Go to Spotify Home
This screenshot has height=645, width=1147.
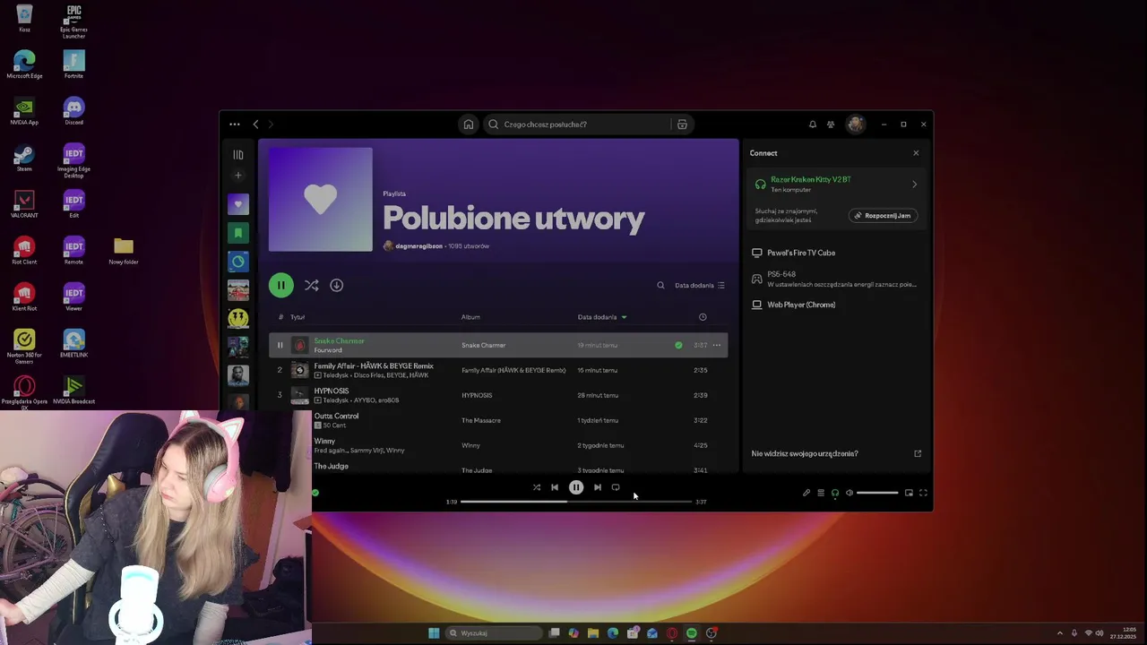pos(468,125)
